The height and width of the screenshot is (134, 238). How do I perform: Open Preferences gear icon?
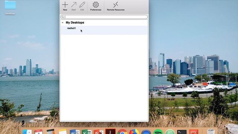(x=96, y=5)
